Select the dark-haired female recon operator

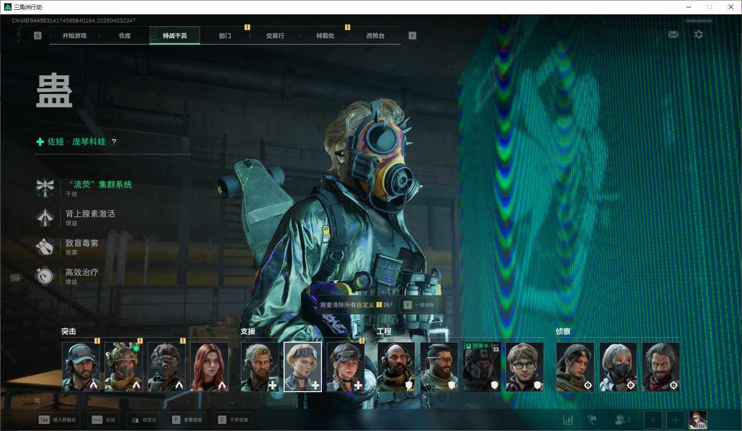pos(575,367)
